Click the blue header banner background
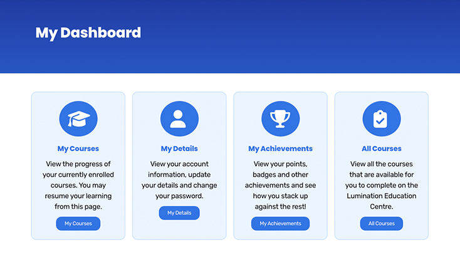 293,37
